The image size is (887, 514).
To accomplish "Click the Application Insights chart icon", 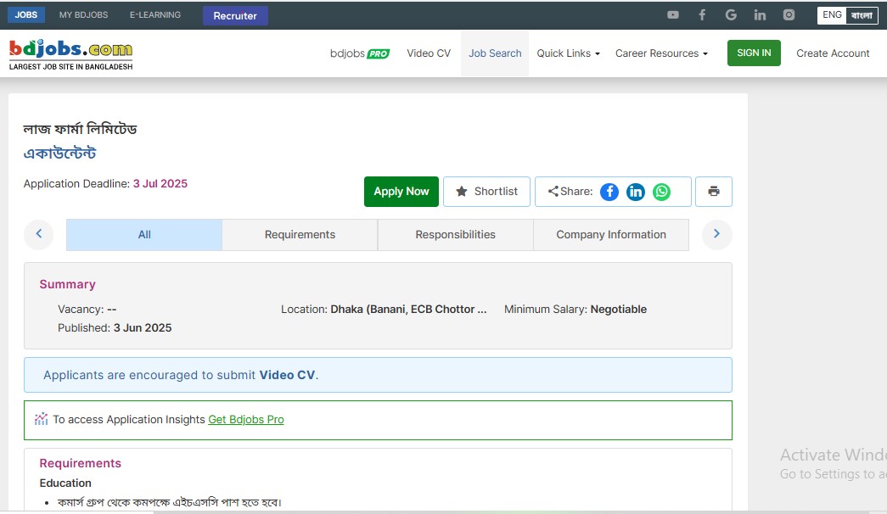I will 41,419.
